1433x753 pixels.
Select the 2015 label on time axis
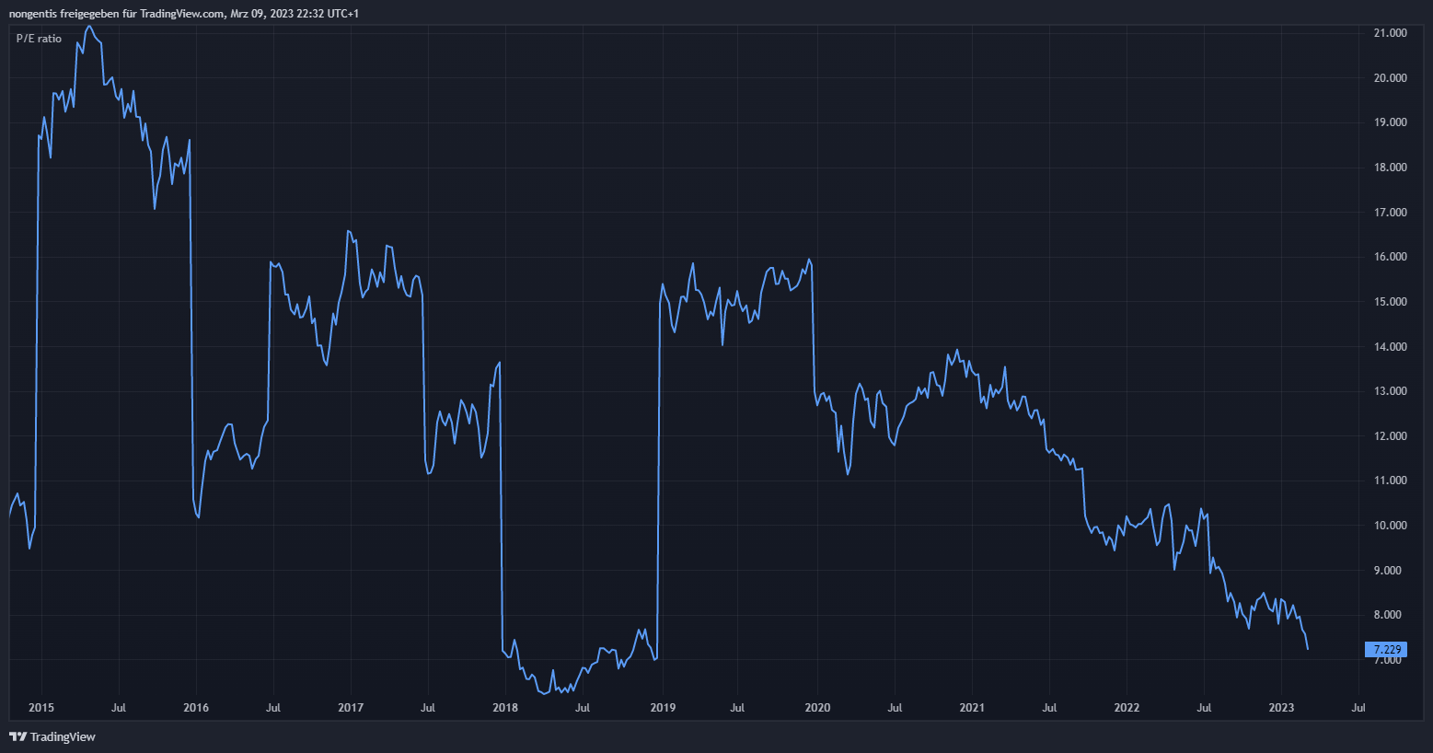[41, 708]
